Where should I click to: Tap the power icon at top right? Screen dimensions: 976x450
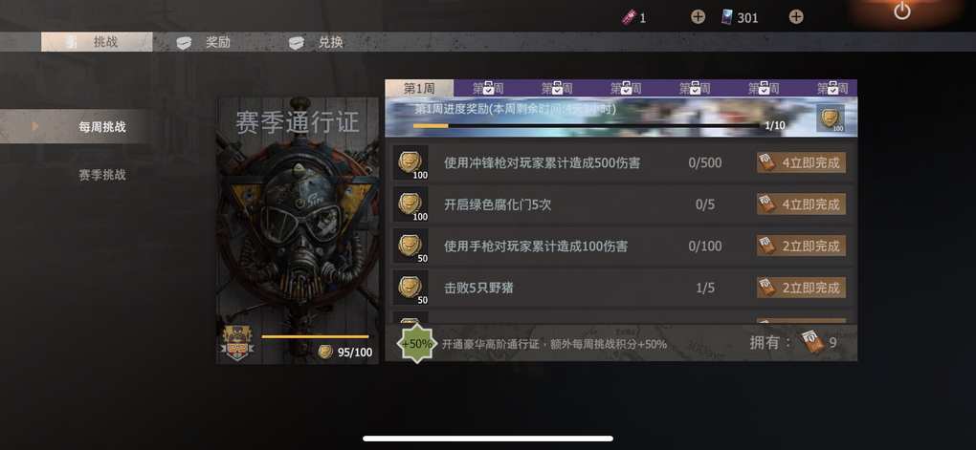click(902, 11)
